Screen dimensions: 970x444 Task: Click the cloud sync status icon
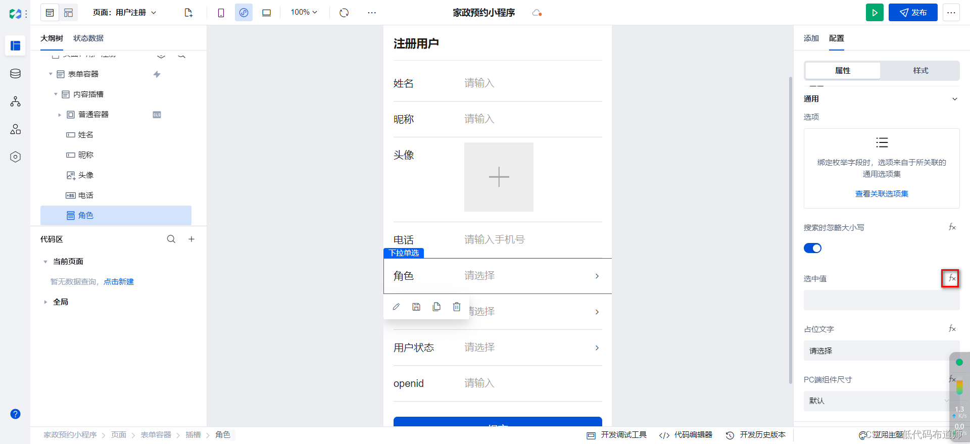[537, 13]
